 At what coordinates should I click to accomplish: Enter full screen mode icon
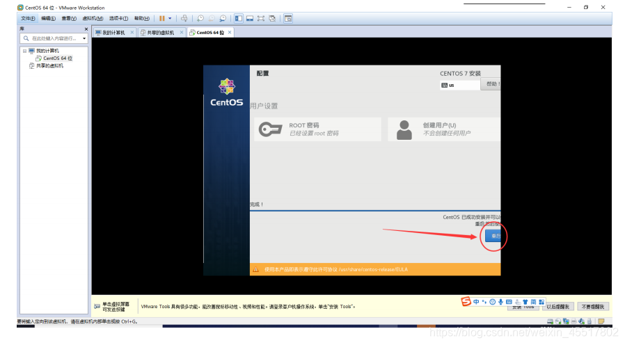click(x=261, y=18)
